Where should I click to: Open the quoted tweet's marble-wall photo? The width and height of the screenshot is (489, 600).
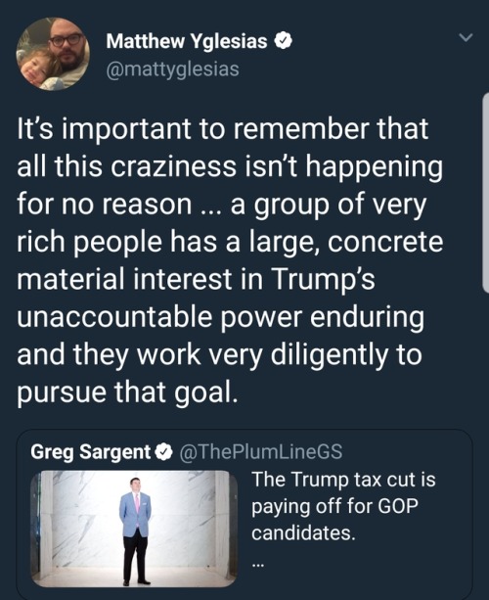pos(134,529)
